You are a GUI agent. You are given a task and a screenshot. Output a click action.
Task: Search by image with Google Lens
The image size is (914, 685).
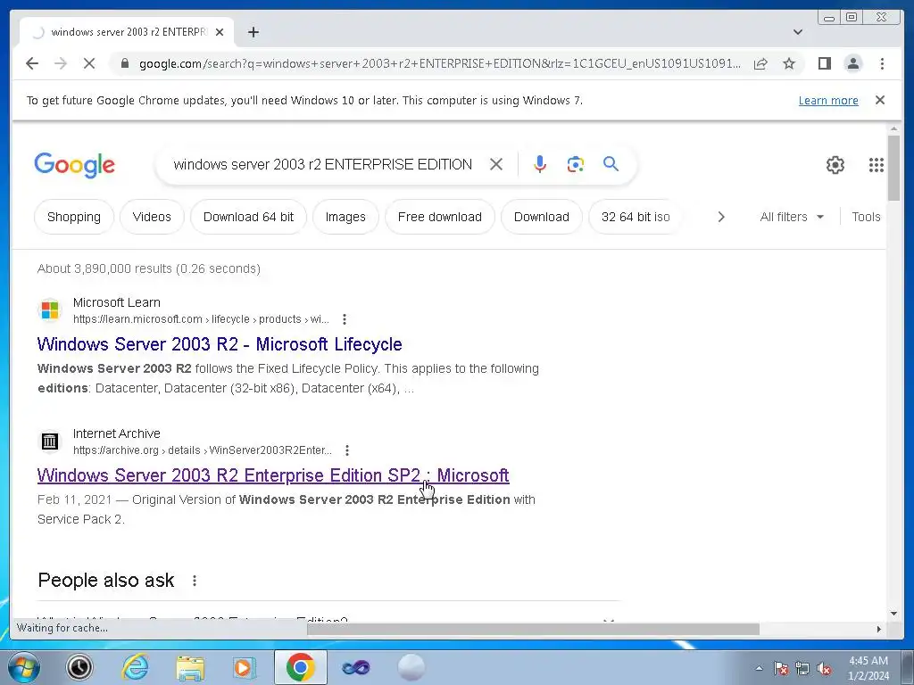[576, 164]
